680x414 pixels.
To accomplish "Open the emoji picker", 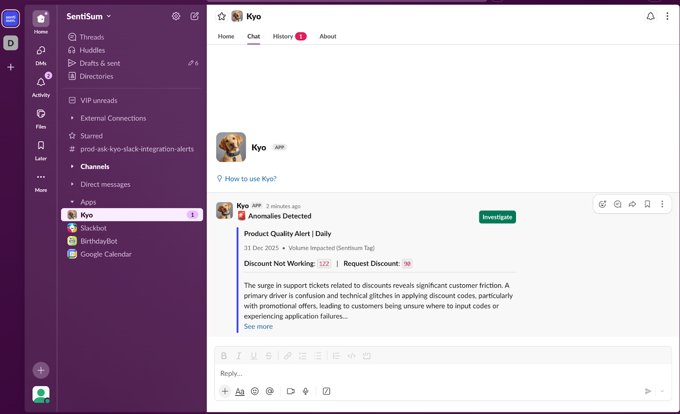I will pyautogui.click(x=255, y=391).
